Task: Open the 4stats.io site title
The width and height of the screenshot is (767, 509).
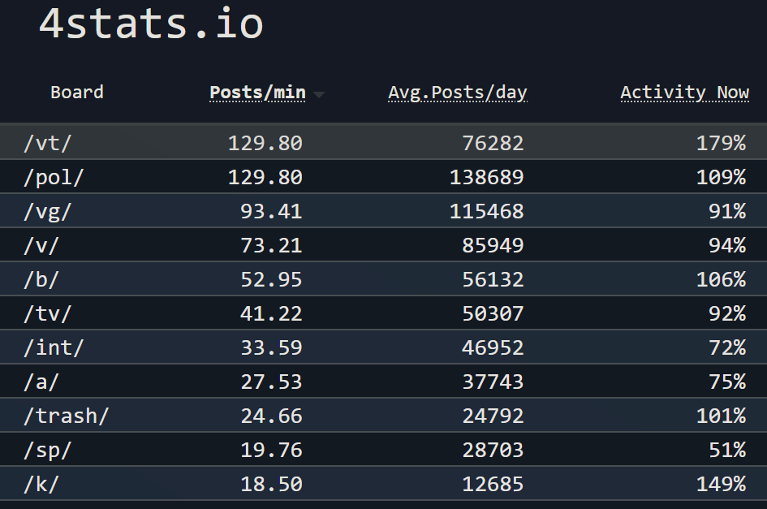Action: tap(151, 24)
